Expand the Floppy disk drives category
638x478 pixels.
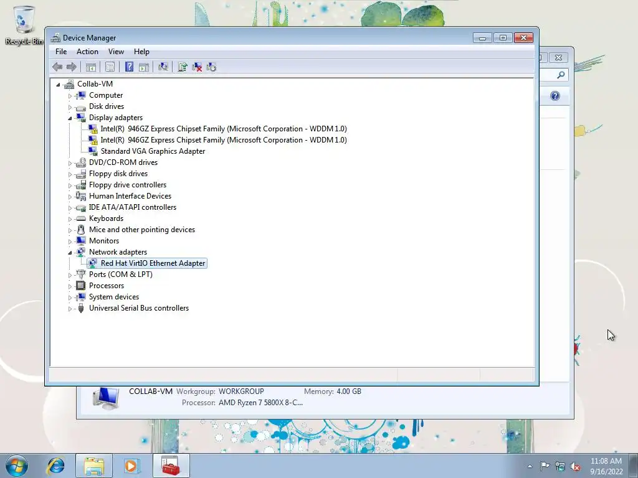pyautogui.click(x=70, y=174)
